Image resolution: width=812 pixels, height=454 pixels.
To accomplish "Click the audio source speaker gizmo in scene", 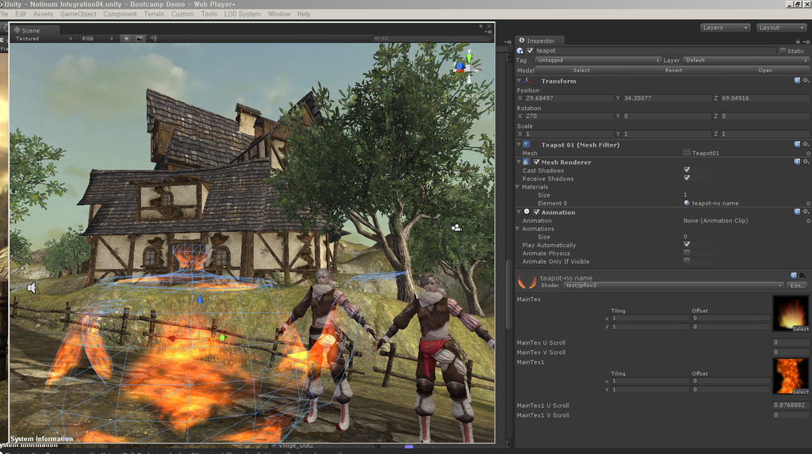I will [32, 288].
